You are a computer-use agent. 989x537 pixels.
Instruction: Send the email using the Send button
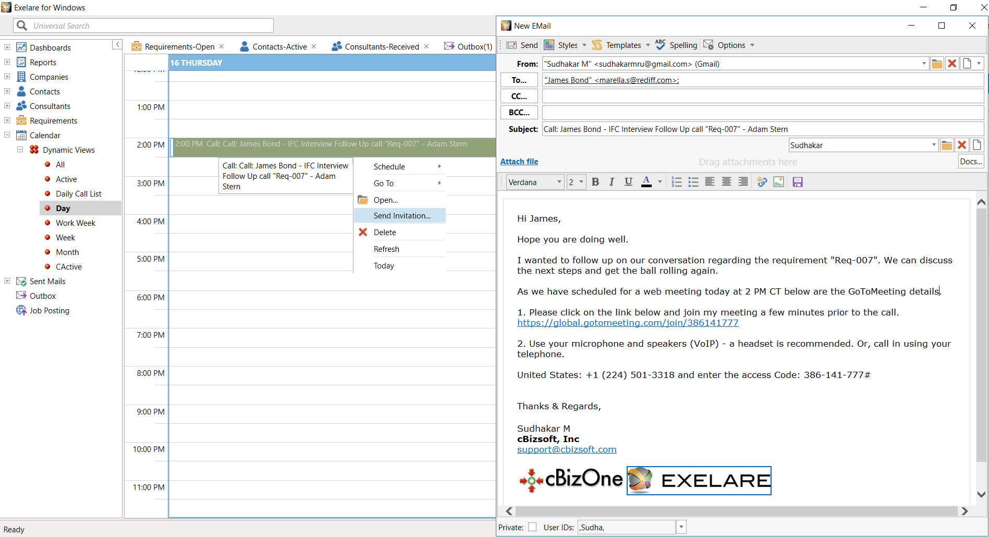click(522, 45)
